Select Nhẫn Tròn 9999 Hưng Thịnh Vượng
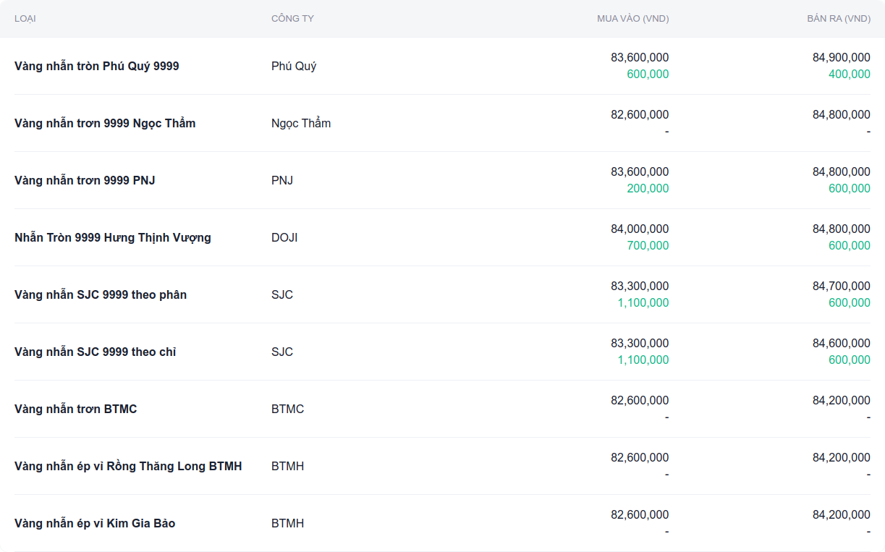Viewport: 885px width, 552px height. (x=113, y=237)
